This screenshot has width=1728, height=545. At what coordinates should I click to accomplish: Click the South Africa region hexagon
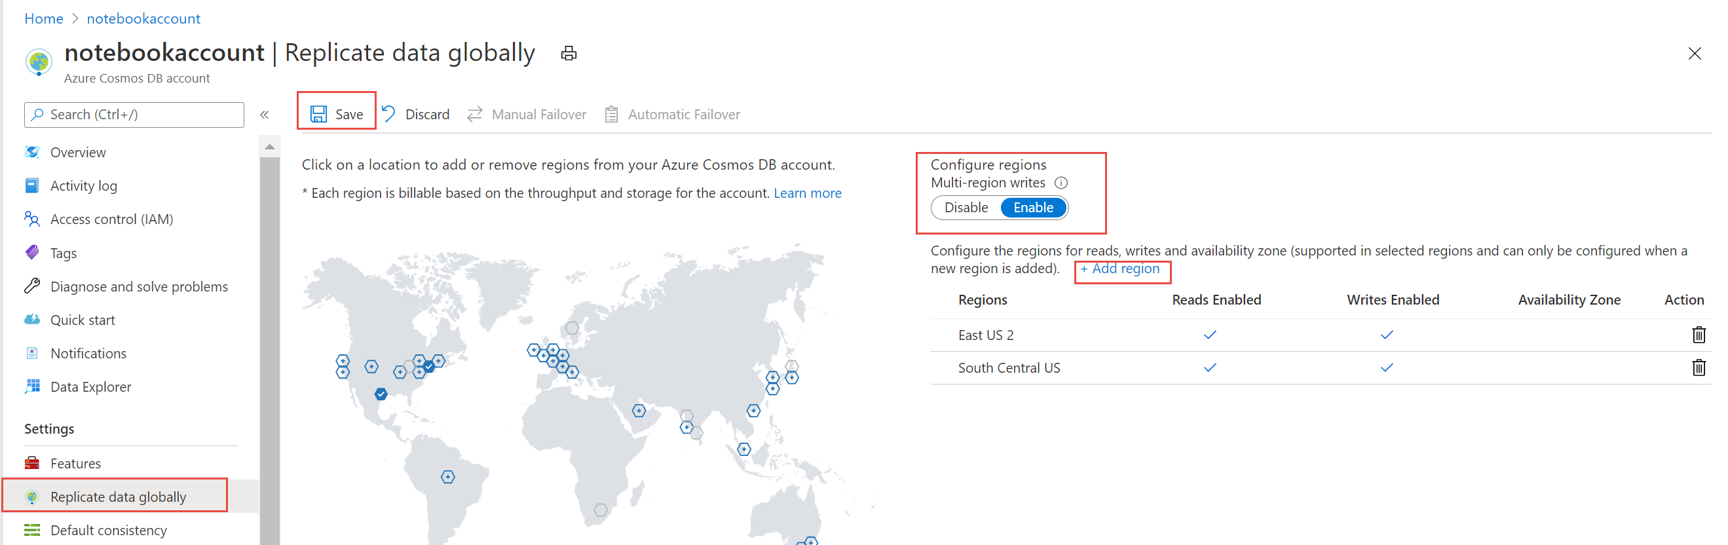tap(601, 510)
